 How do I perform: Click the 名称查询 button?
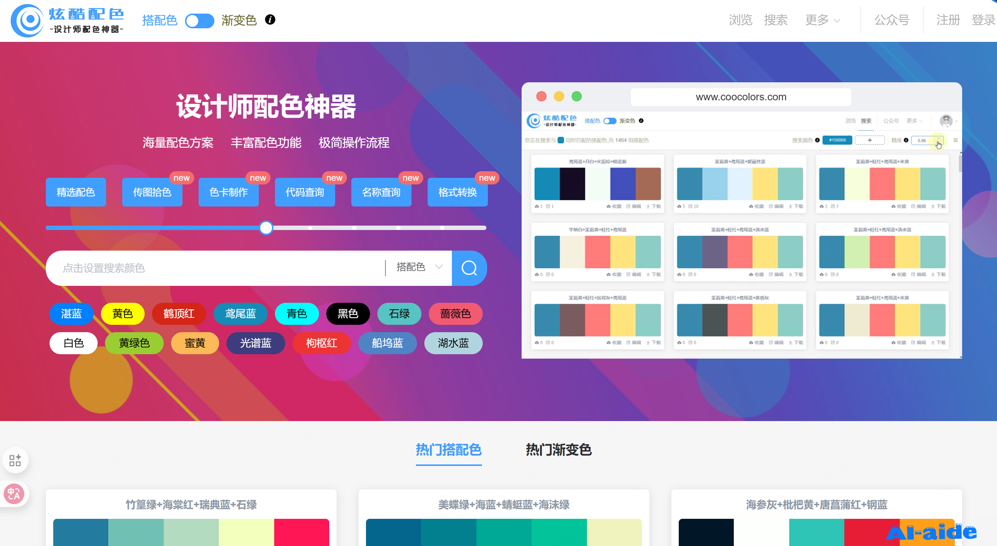click(381, 192)
